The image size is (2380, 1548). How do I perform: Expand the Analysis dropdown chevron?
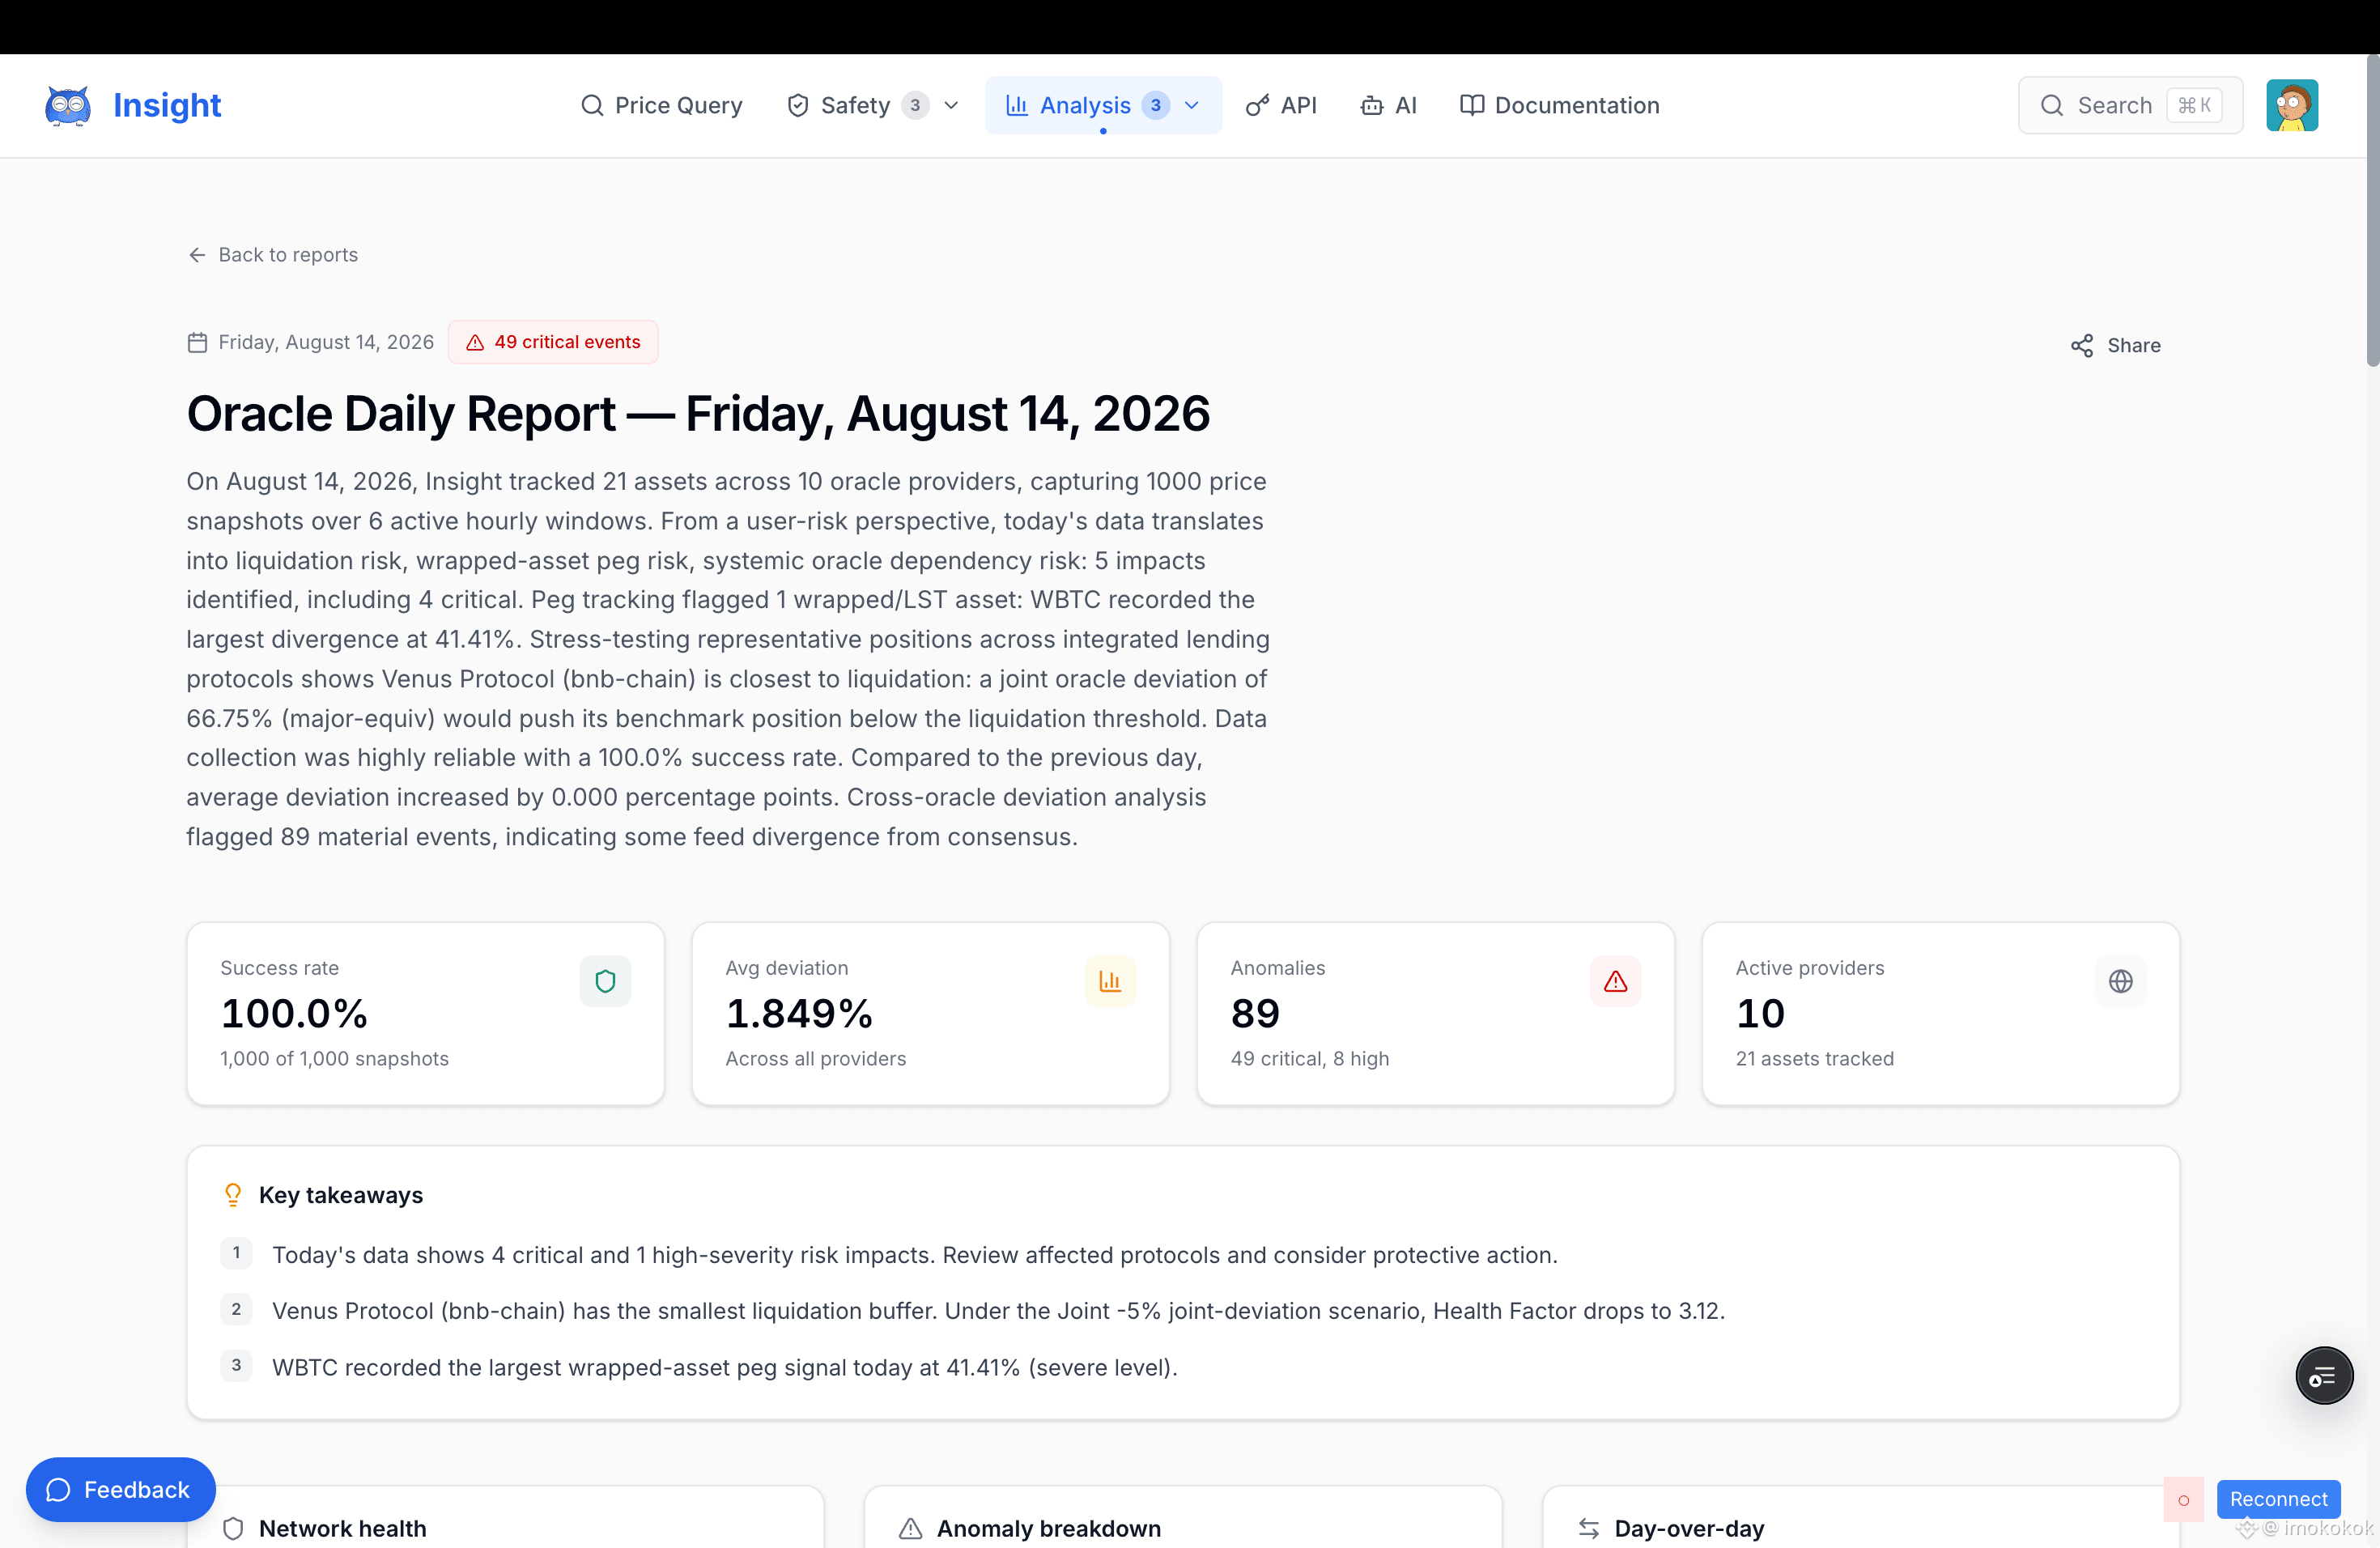[x=1192, y=105]
